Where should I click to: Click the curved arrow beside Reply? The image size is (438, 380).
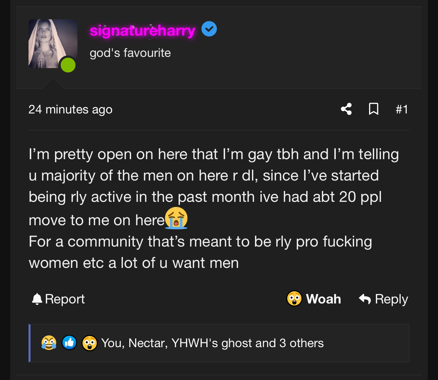click(x=365, y=299)
